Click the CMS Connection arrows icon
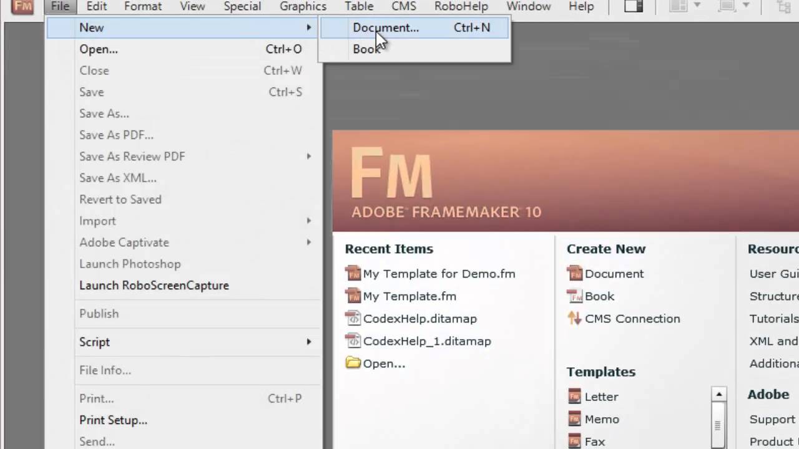Viewport: 799px width, 449px height. point(574,319)
